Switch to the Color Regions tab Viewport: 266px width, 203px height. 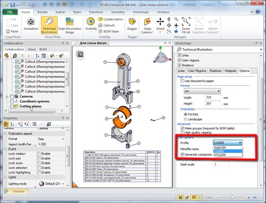(x=197, y=71)
